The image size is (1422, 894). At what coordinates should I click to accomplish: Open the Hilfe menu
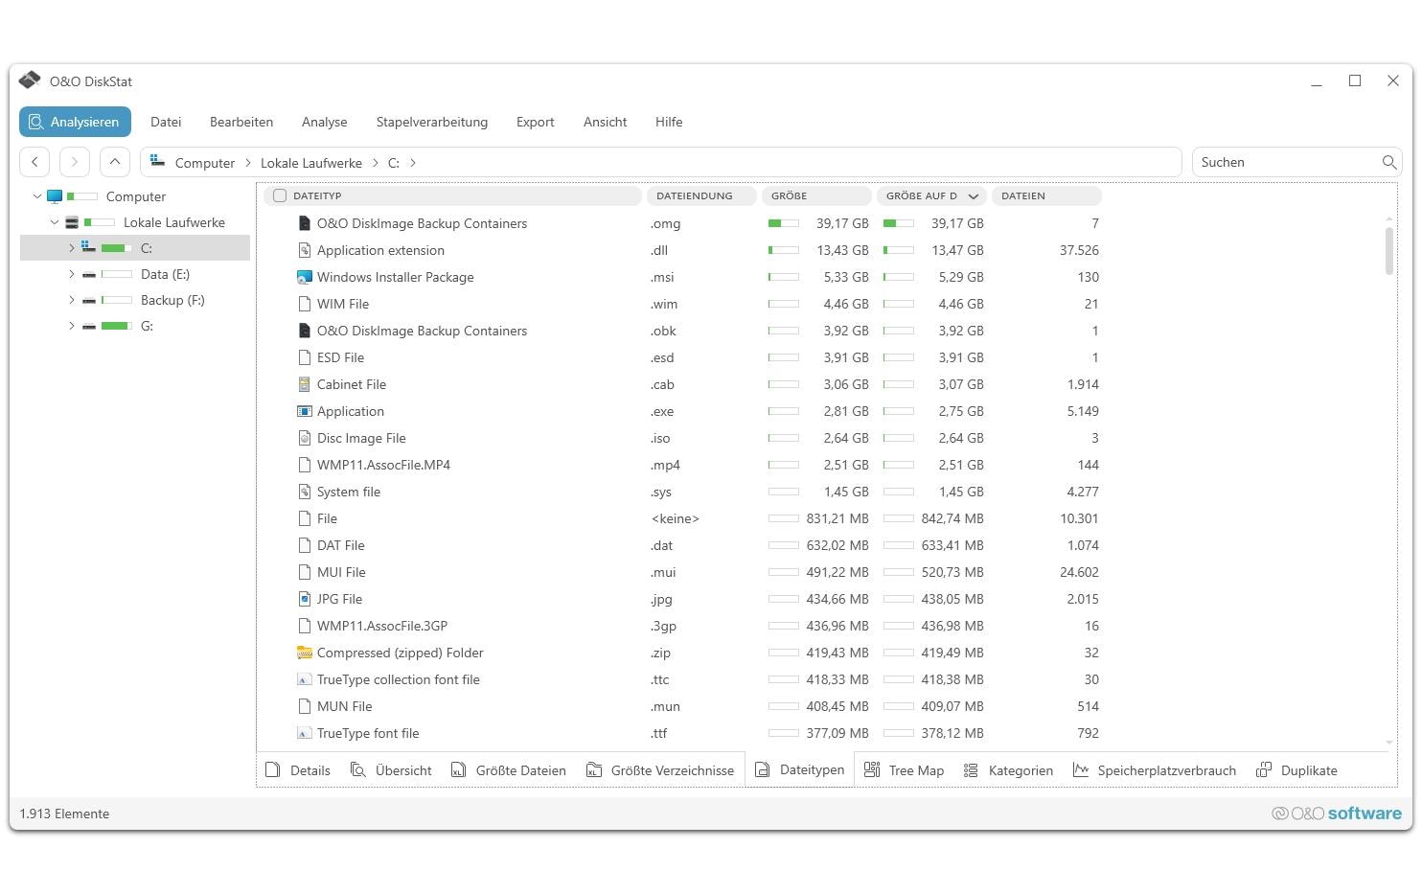click(x=669, y=122)
